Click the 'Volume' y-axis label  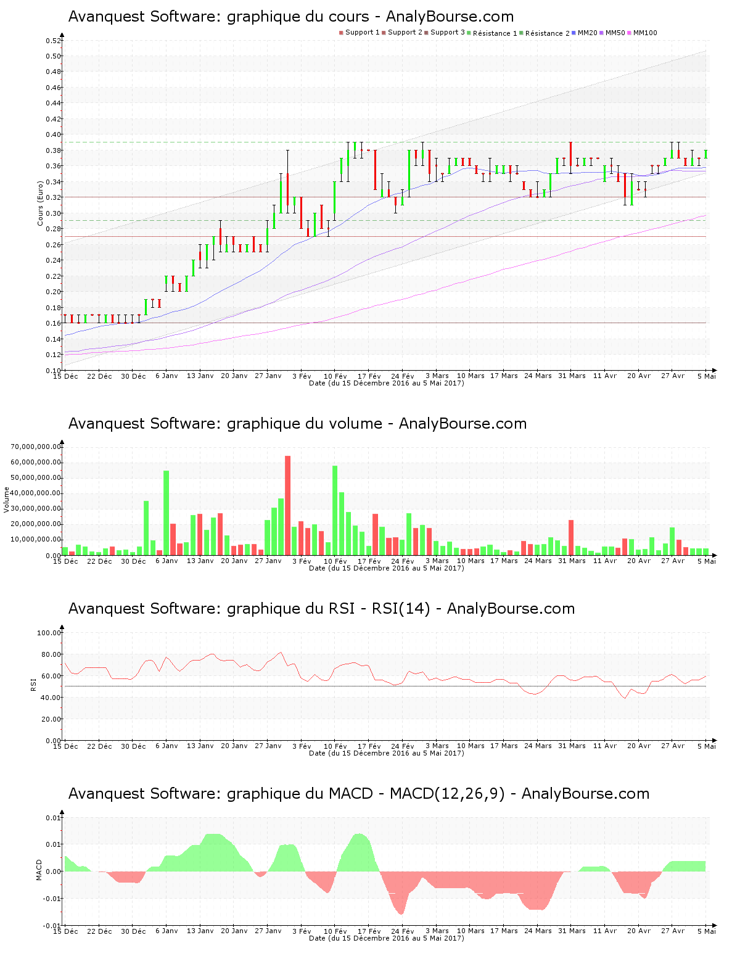pyautogui.click(x=7, y=500)
